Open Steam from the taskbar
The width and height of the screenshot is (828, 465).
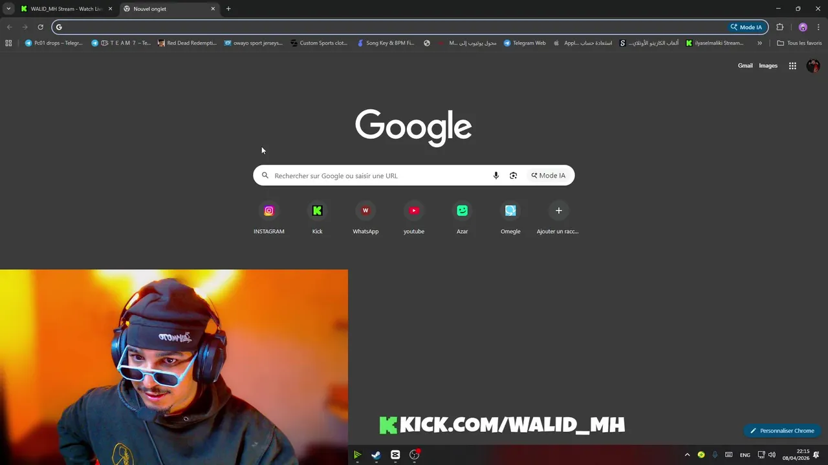tap(376, 455)
